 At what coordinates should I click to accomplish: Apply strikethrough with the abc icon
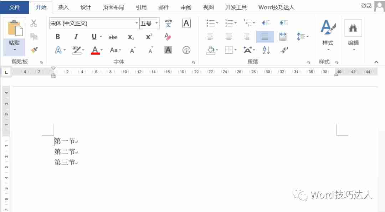click(x=113, y=37)
